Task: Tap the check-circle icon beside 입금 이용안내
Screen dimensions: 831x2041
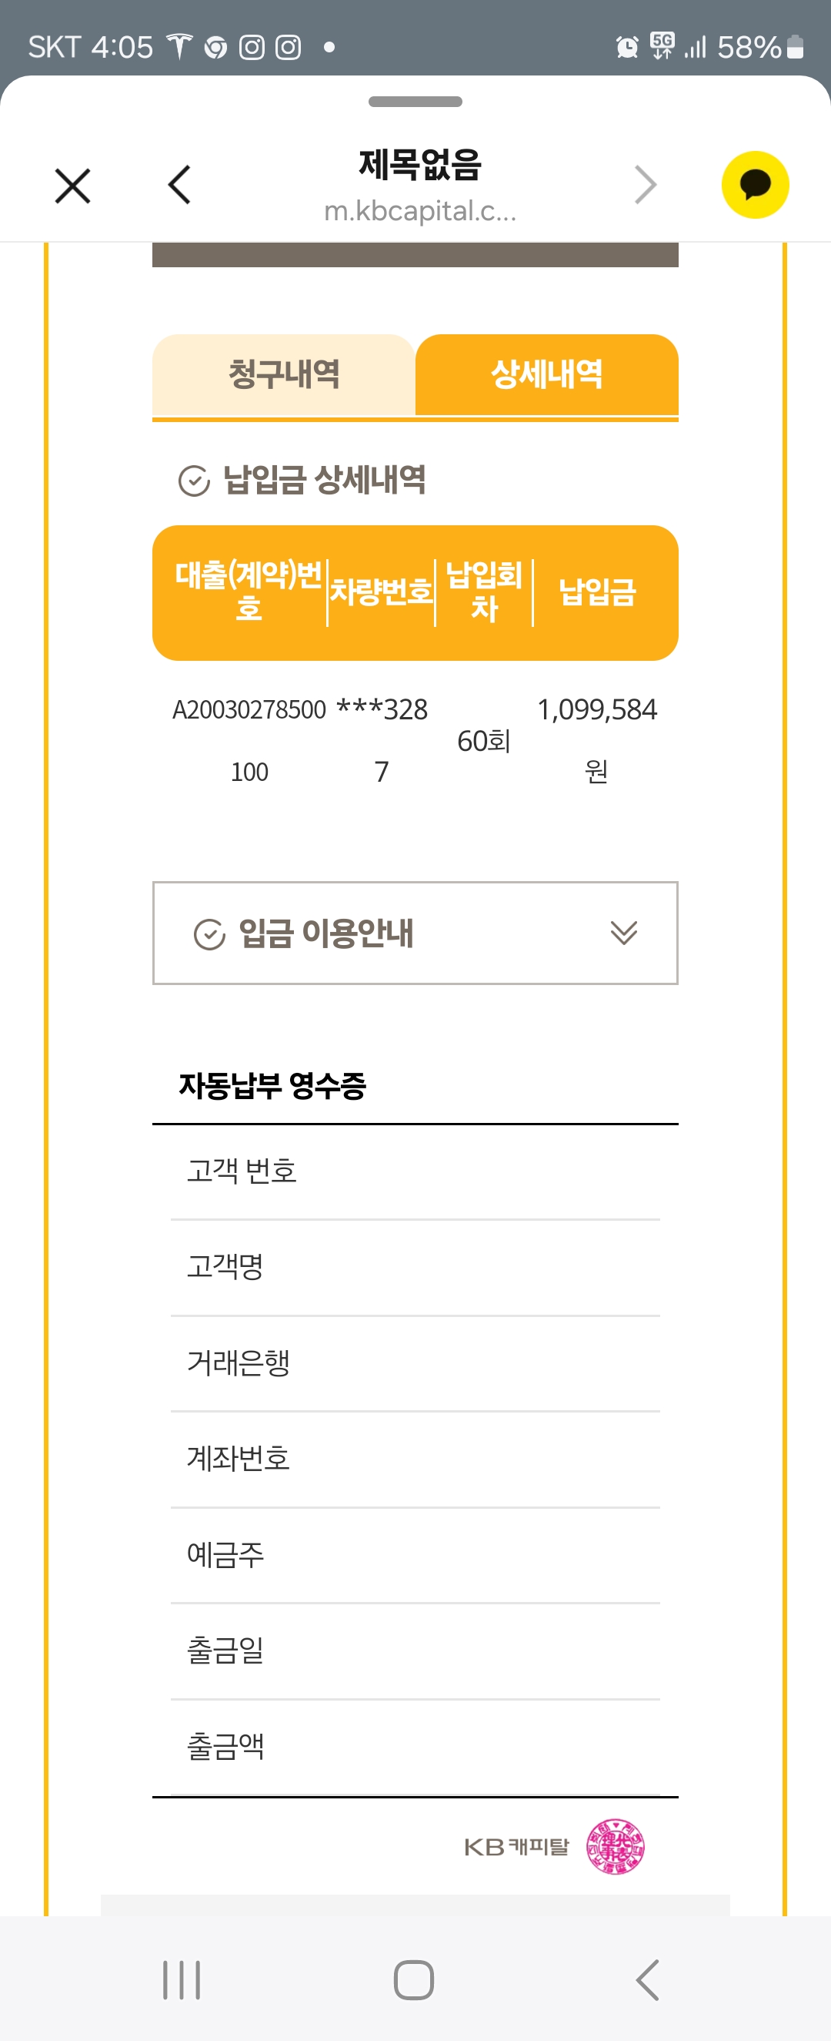Action: pyautogui.click(x=210, y=934)
